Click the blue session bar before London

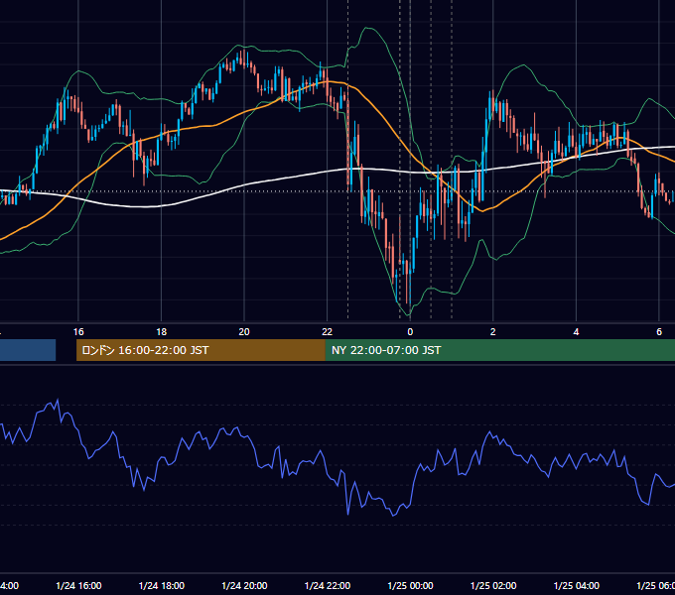tap(28, 350)
